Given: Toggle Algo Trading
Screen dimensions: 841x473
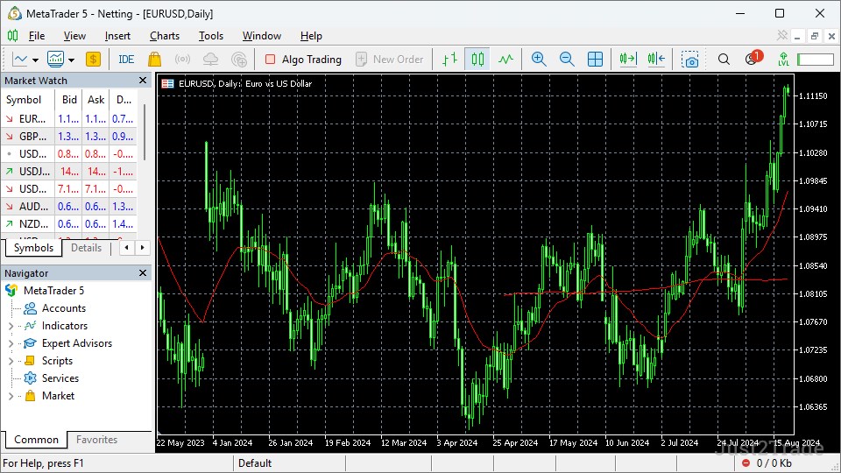Looking at the screenshot, I should pyautogui.click(x=303, y=59).
